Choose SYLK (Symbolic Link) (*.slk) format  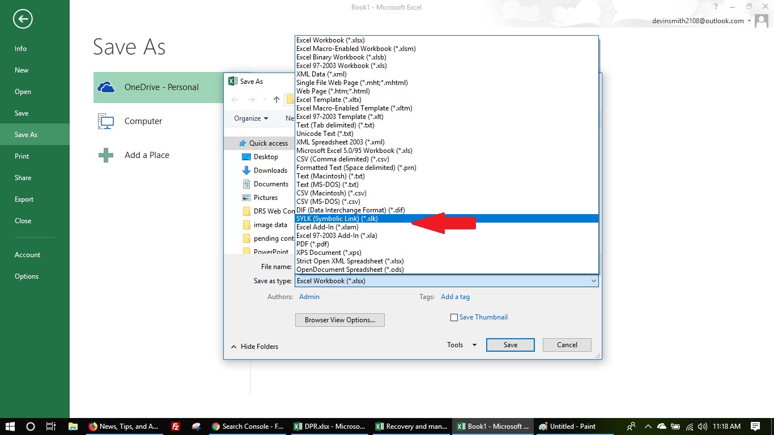click(x=446, y=219)
